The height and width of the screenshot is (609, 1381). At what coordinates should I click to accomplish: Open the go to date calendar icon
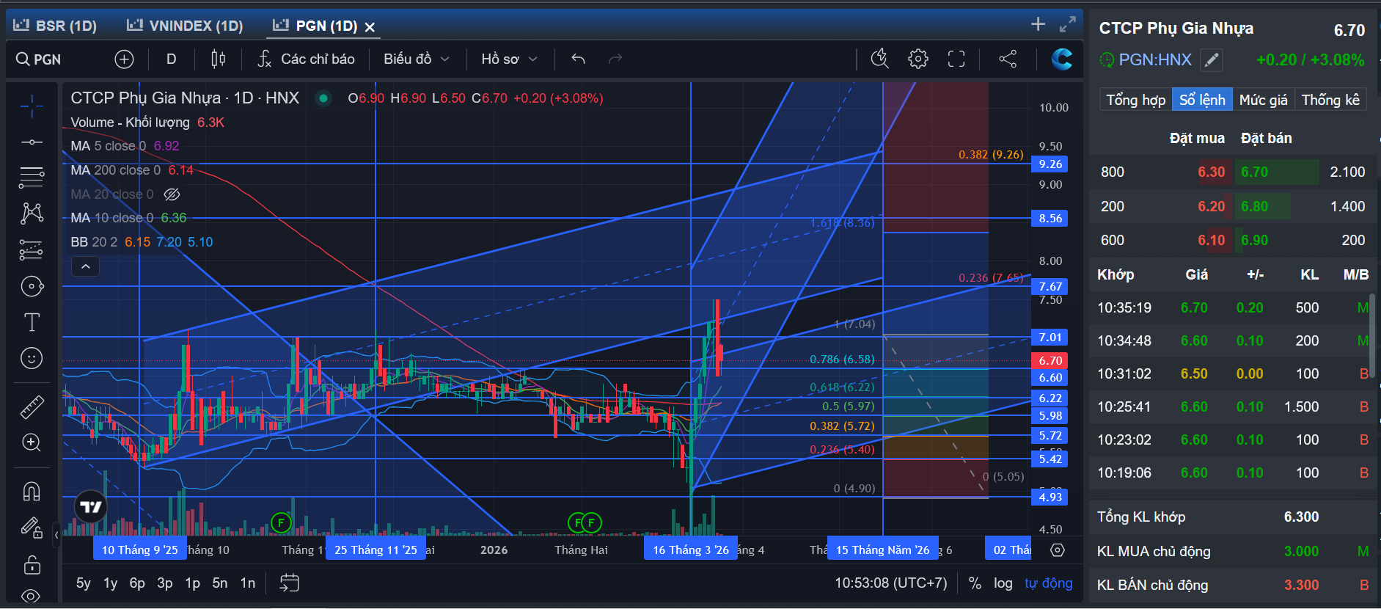pos(290,583)
